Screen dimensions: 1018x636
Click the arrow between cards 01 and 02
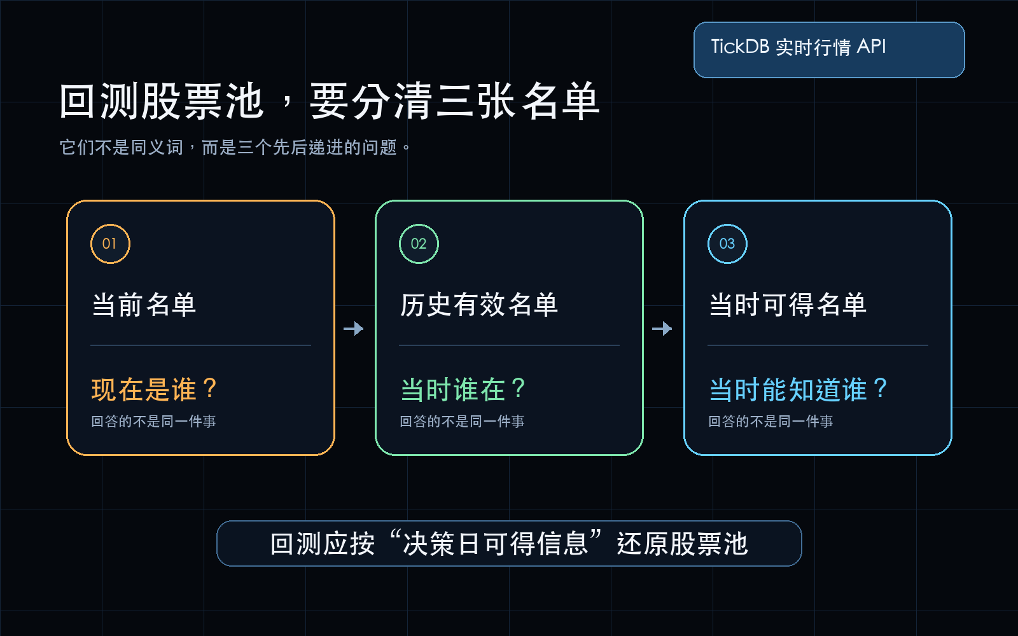click(354, 328)
